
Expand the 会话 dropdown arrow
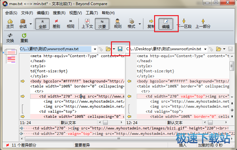(x=31, y=24)
